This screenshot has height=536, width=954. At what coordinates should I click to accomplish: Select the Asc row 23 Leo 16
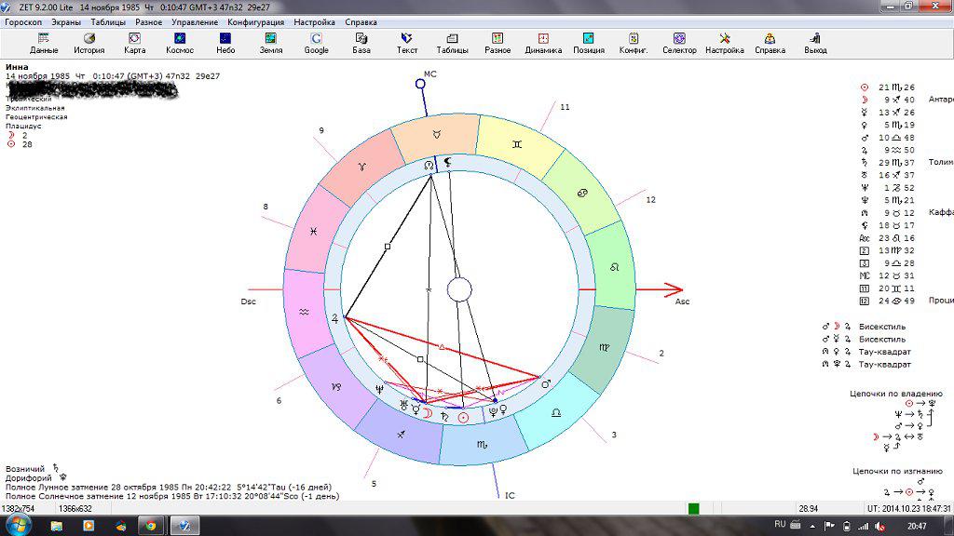[x=888, y=238]
